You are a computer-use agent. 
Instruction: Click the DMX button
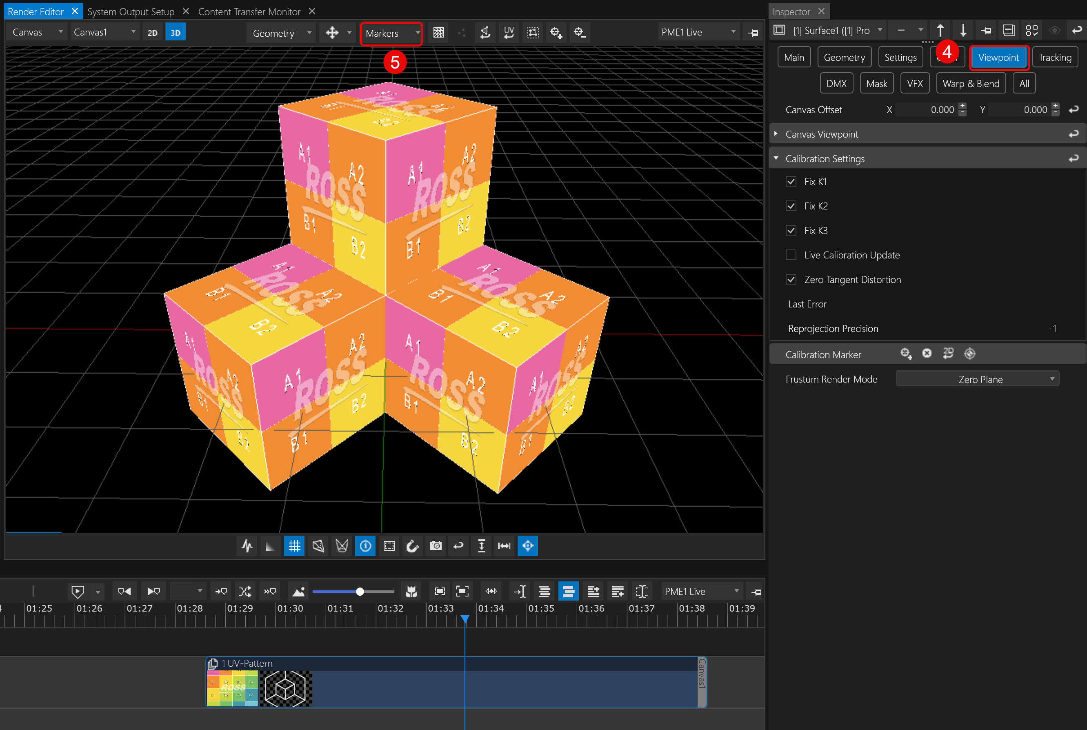pos(836,83)
